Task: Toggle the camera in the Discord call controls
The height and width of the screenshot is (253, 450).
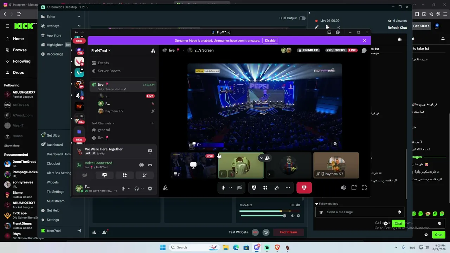Action: (x=239, y=188)
